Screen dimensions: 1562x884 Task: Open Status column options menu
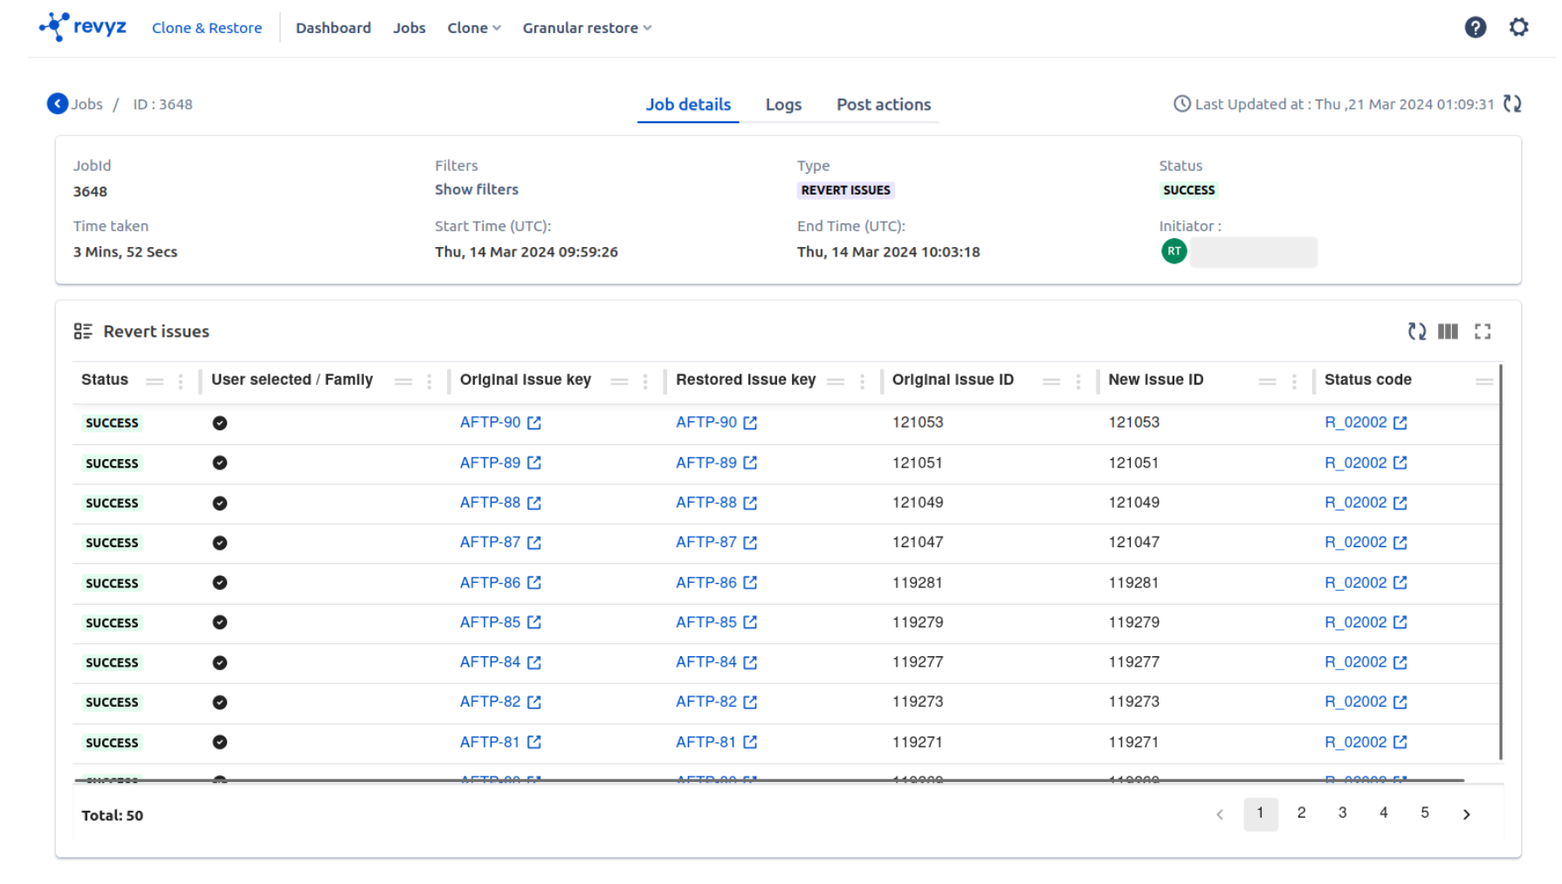pyautogui.click(x=181, y=381)
